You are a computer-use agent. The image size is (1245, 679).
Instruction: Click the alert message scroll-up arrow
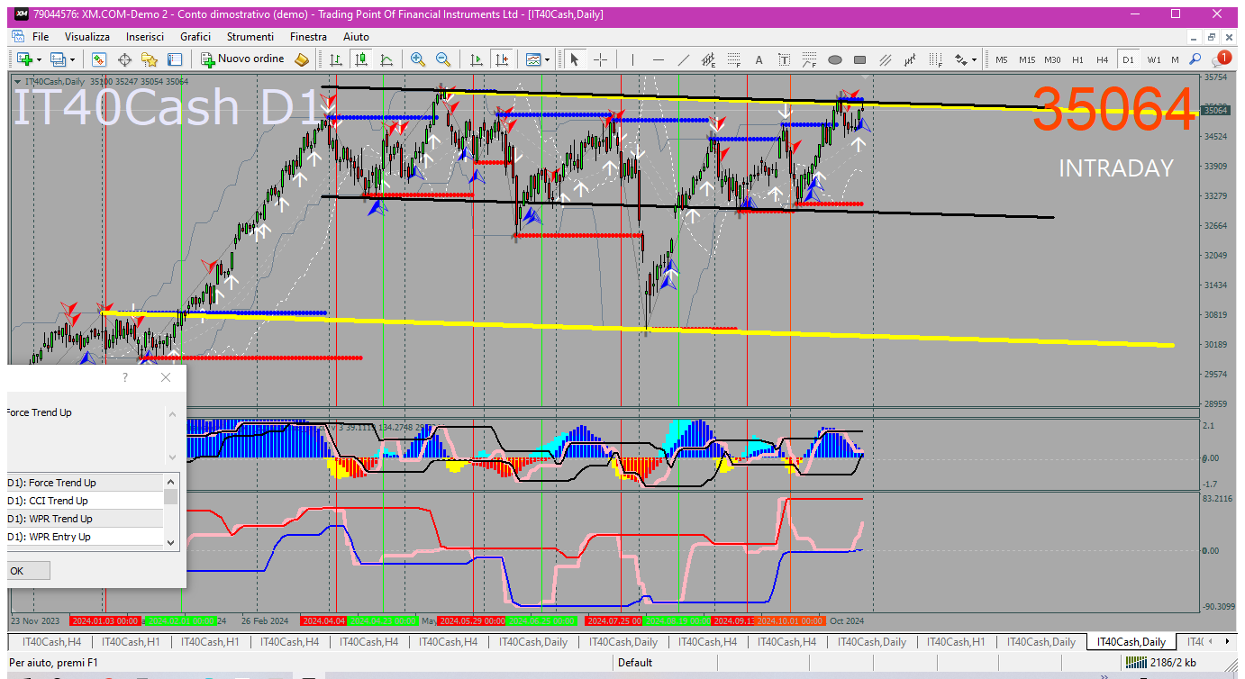[171, 413]
